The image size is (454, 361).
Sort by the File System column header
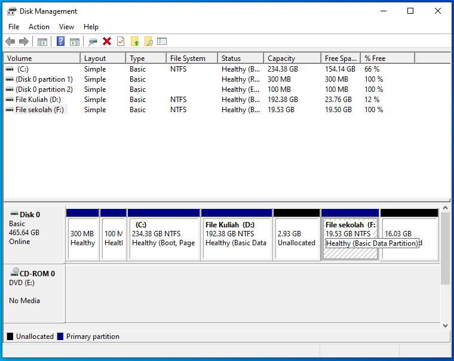188,58
